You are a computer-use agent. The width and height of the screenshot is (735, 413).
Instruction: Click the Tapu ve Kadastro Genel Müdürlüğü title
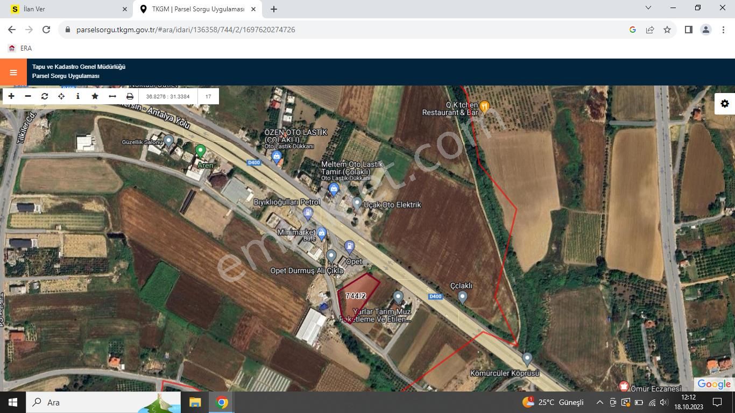coord(79,67)
